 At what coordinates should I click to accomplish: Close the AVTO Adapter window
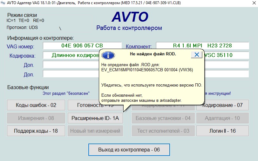pos(254,3)
